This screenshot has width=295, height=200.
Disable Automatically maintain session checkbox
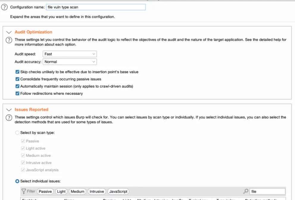(18, 86)
